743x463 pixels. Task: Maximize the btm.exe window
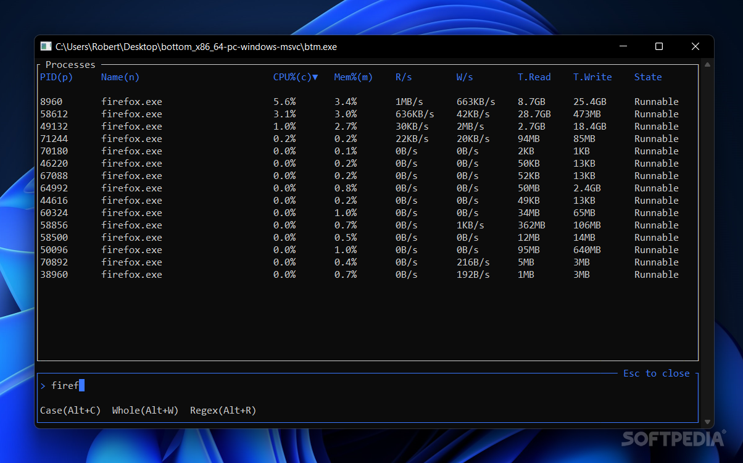(659, 46)
